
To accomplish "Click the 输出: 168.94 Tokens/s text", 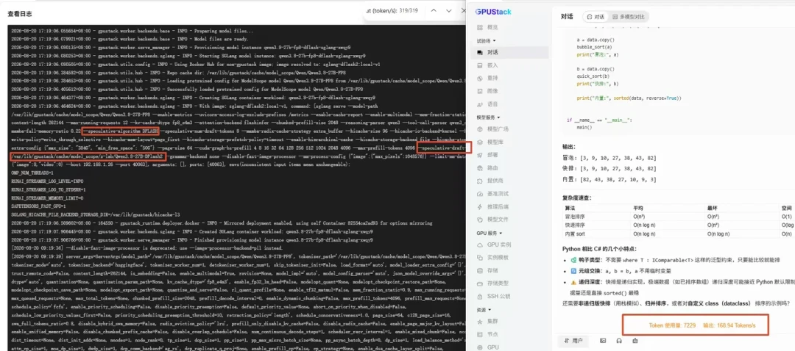I will click(x=729, y=325).
